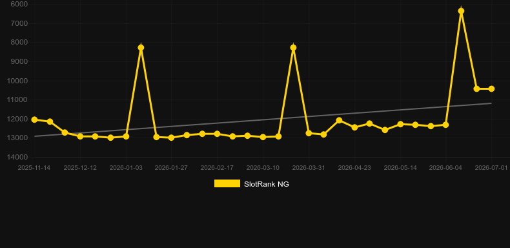Click the 12000 y-axis label
Image resolution: width=510 pixels, height=248 pixels.
pos(17,119)
